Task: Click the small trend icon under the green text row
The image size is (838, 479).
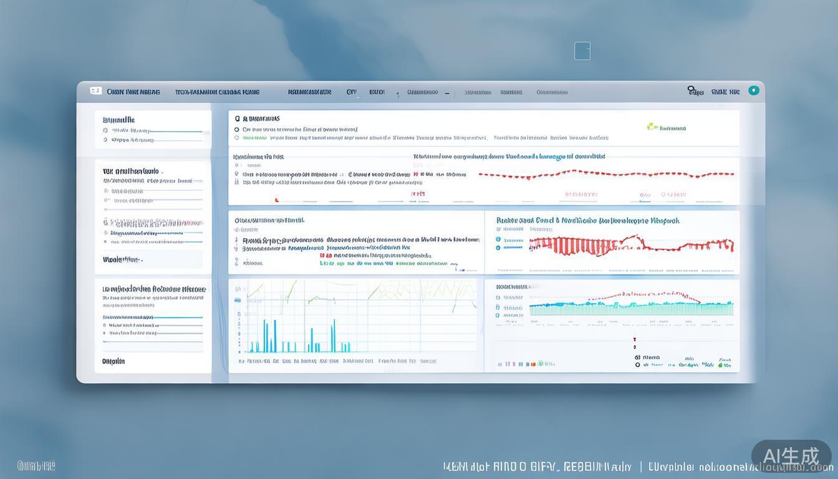Action: 456,269
